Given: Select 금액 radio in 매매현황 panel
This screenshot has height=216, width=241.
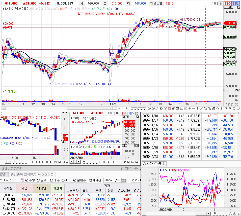Looking at the screenshot, I should (x=38, y=180).
